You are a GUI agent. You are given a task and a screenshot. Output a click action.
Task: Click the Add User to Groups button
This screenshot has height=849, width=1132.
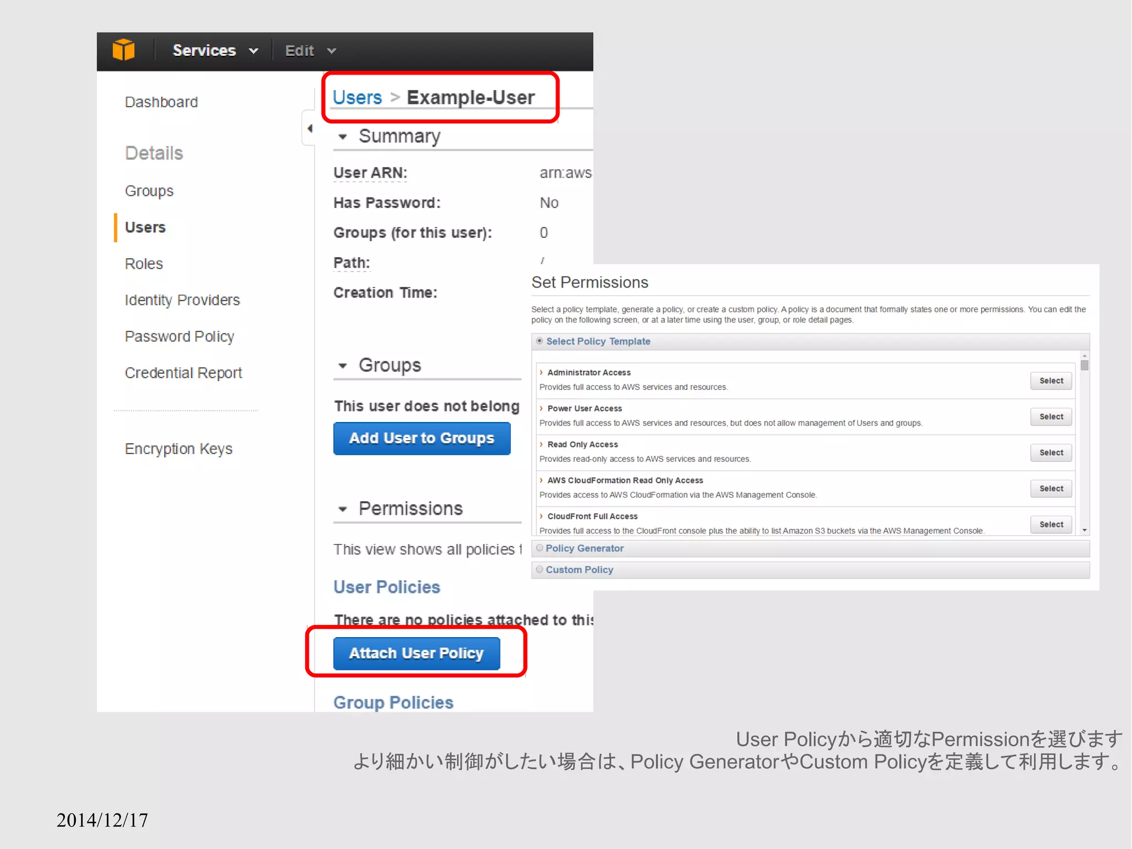pos(422,438)
